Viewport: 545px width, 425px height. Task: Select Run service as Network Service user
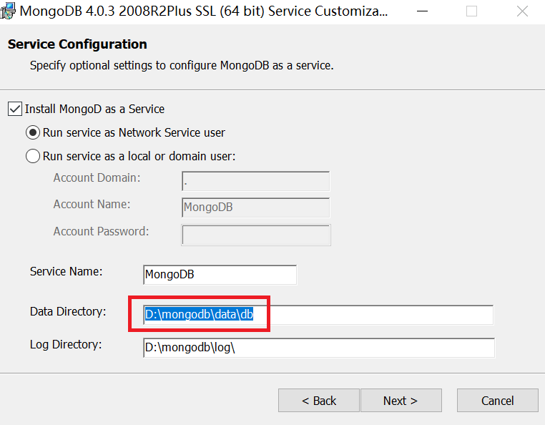[33, 132]
